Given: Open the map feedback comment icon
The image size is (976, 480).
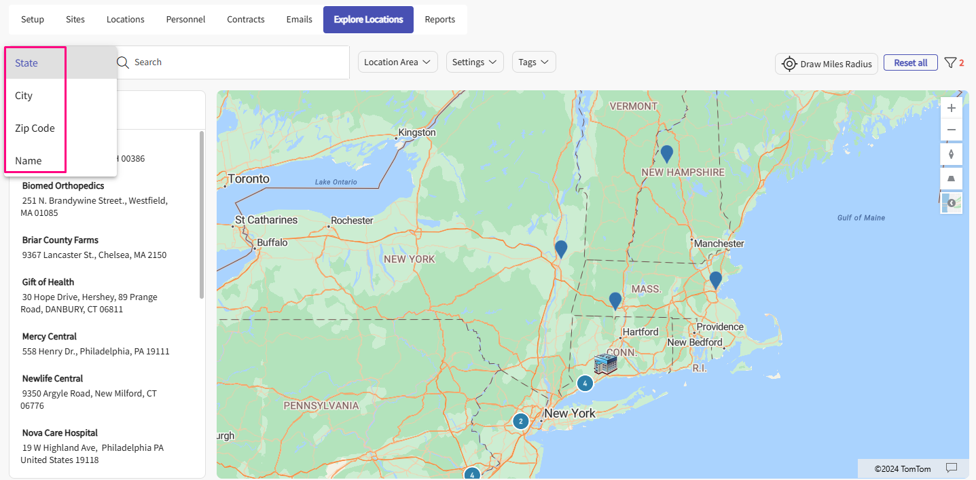Looking at the screenshot, I should click(952, 468).
